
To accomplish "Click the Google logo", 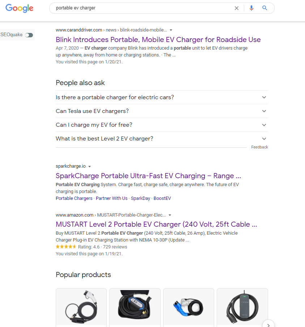I will click(20, 8).
